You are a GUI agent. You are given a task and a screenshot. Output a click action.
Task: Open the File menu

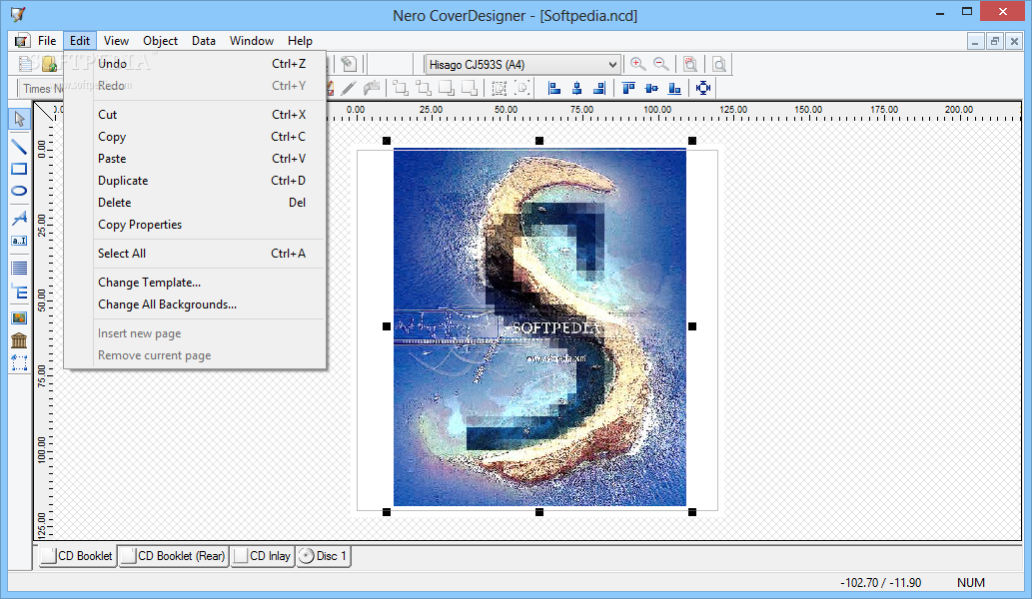[47, 41]
